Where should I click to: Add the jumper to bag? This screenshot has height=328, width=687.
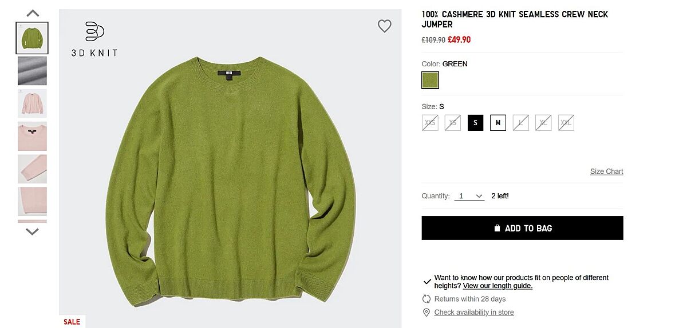click(522, 228)
